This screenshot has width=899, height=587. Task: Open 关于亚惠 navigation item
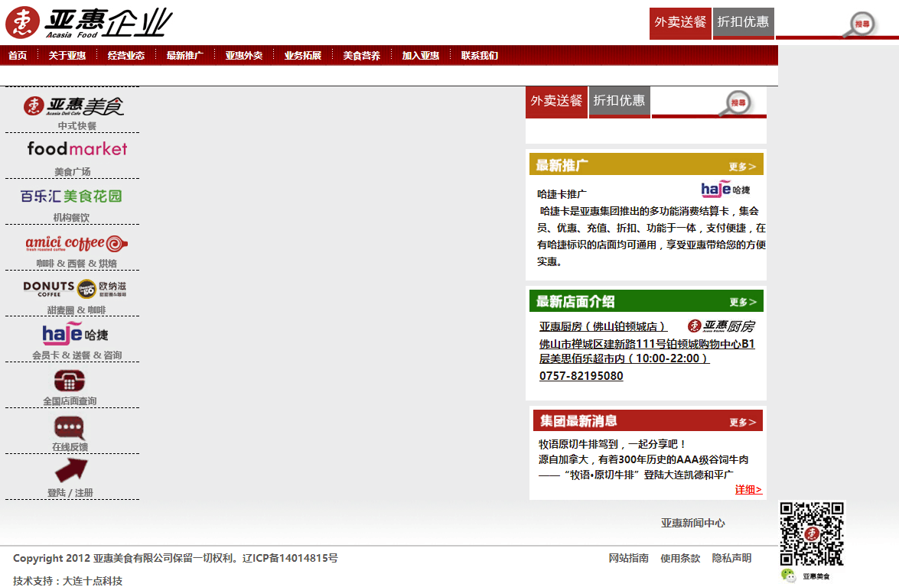[x=67, y=56]
